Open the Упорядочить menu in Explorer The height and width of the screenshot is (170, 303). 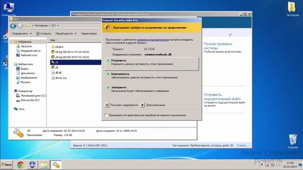pos(22,34)
